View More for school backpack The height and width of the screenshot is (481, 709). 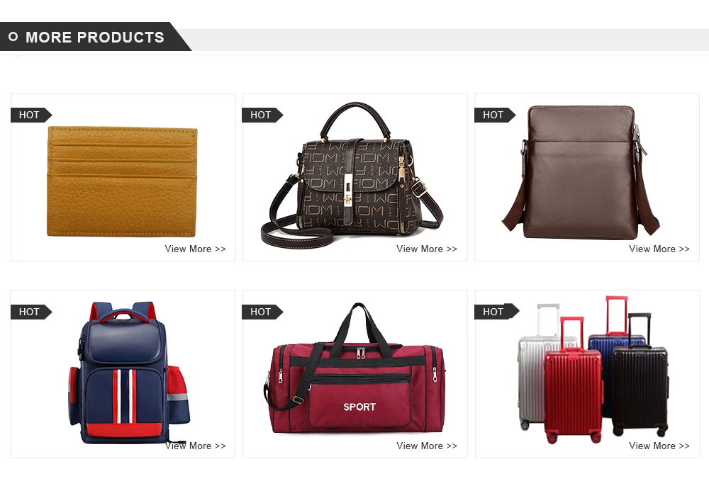(x=196, y=446)
